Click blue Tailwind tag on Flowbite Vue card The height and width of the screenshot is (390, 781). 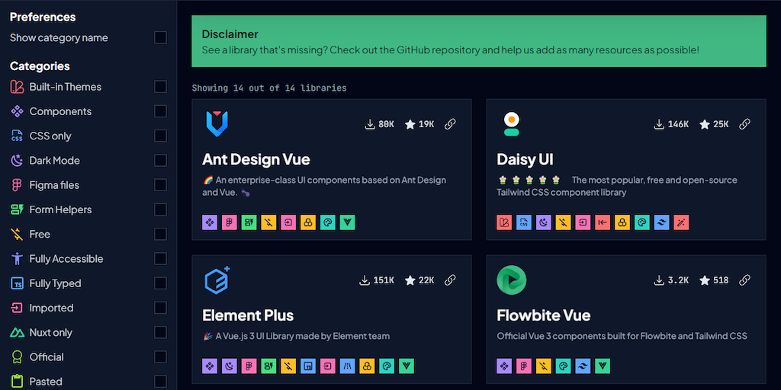pyautogui.click(x=583, y=366)
